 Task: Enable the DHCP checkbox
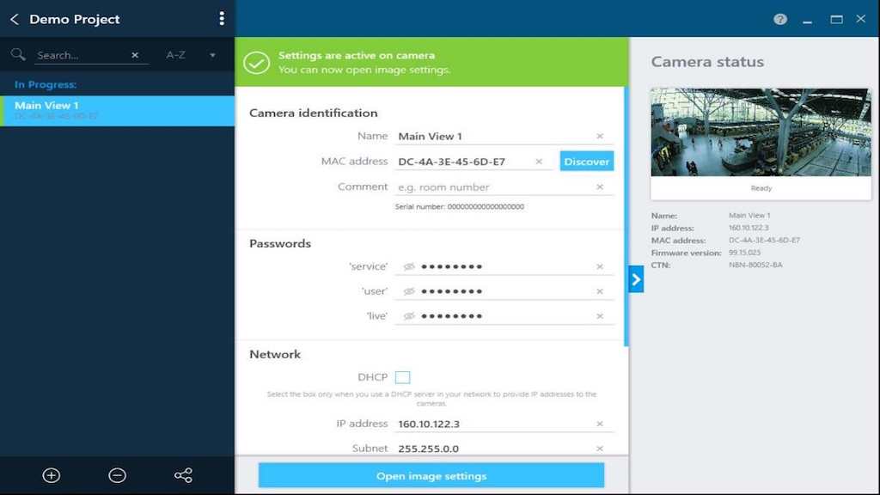(x=403, y=377)
